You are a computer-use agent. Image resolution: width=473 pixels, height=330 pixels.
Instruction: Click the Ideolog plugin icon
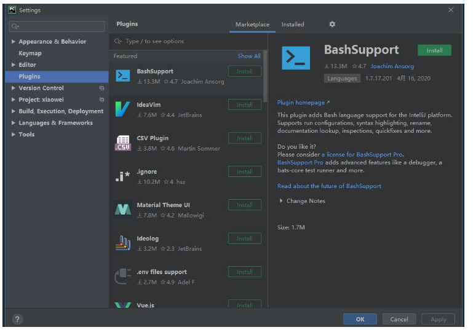click(123, 243)
